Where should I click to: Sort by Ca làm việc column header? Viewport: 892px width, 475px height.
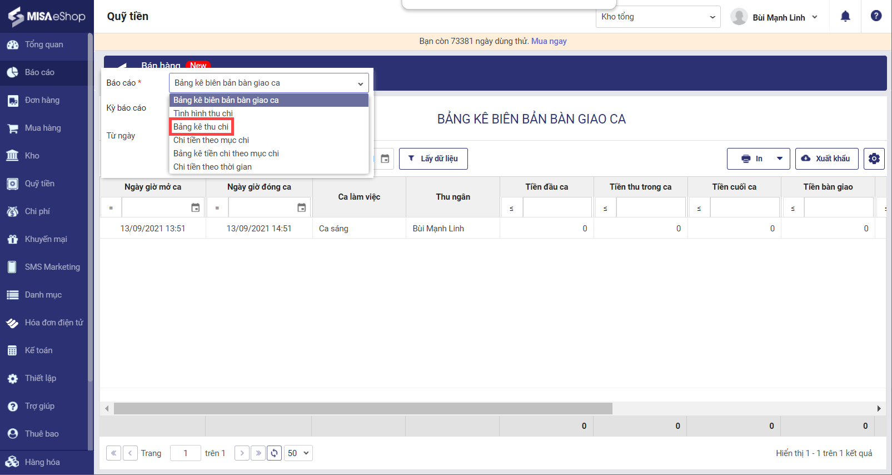click(359, 197)
